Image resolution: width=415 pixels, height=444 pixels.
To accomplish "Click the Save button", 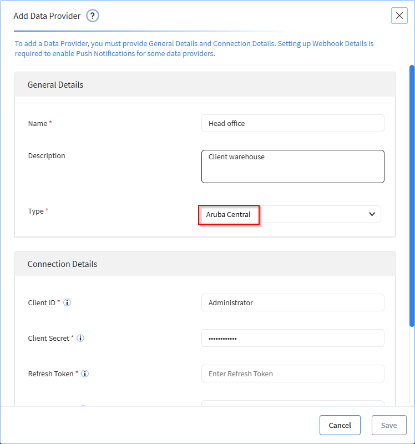I will tap(389, 425).
